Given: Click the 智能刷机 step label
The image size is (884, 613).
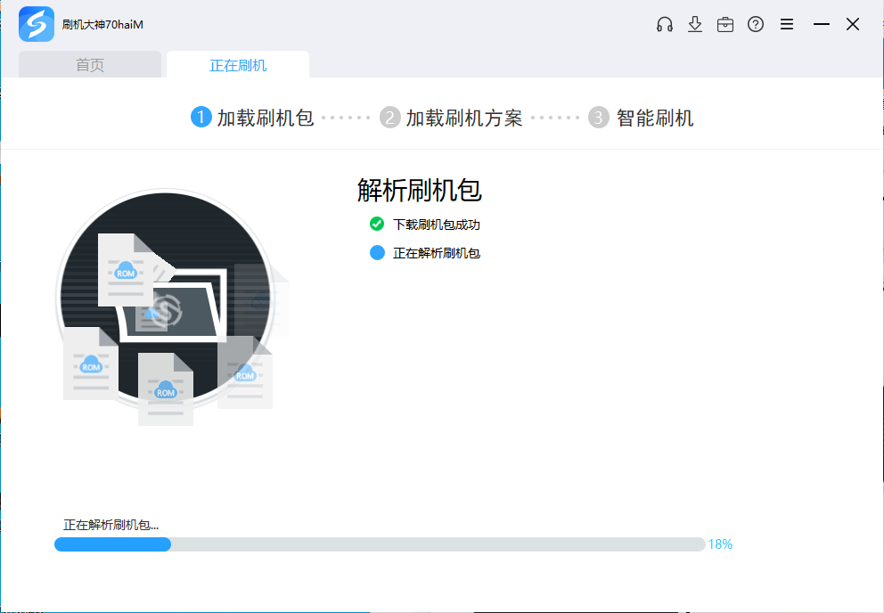Looking at the screenshot, I should (x=655, y=118).
